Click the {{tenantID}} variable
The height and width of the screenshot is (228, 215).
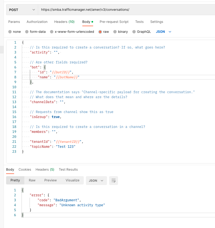click(68, 142)
